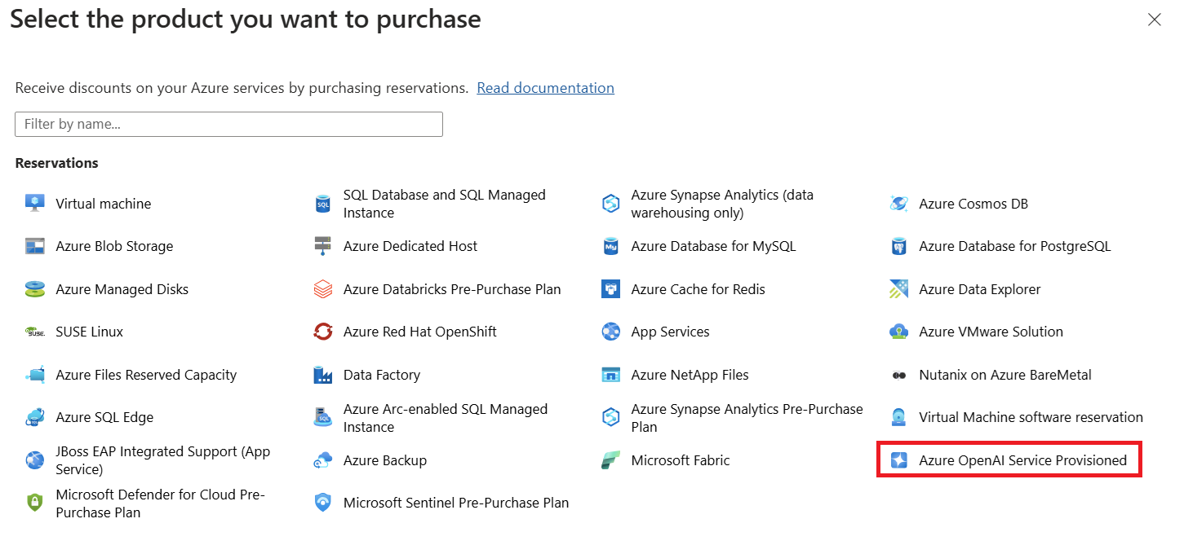Choose Azure Files Reserved Capacity
The width and height of the screenshot is (1184, 554).
point(146,375)
